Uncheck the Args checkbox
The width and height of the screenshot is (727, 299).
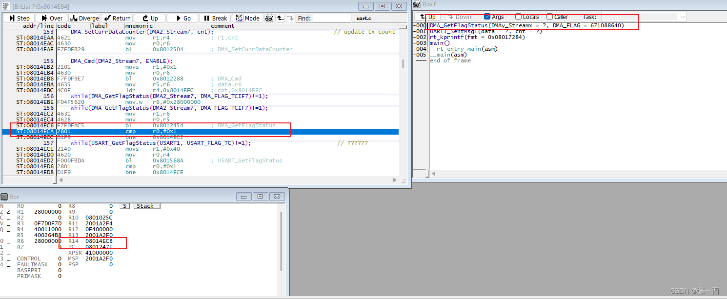coord(487,17)
